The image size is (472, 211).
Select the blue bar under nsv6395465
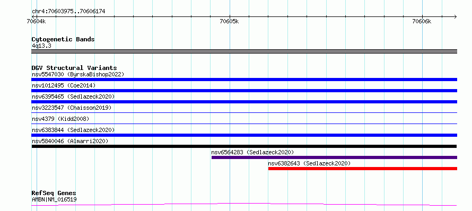[244, 102]
